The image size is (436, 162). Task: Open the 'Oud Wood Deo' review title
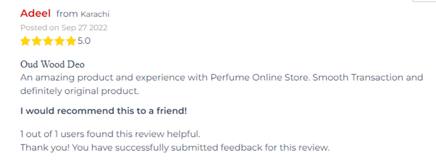tap(52, 64)
